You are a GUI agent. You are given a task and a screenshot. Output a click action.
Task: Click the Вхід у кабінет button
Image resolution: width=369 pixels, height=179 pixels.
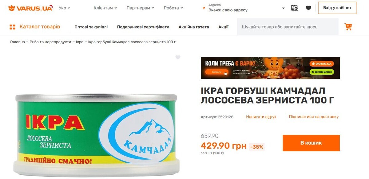tap(337, 8)
